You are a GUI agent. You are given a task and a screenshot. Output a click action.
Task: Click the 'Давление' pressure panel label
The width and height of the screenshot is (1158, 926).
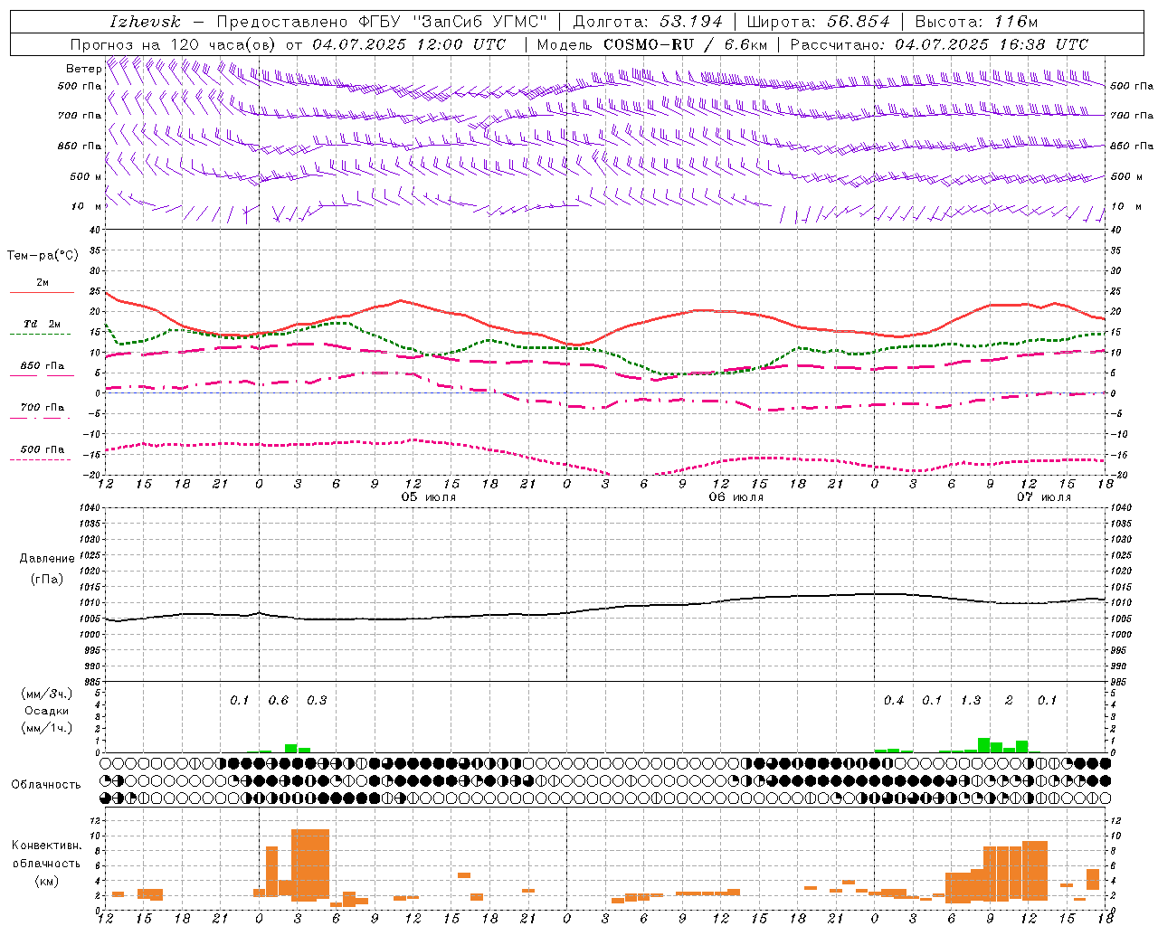tap(47, 559)
